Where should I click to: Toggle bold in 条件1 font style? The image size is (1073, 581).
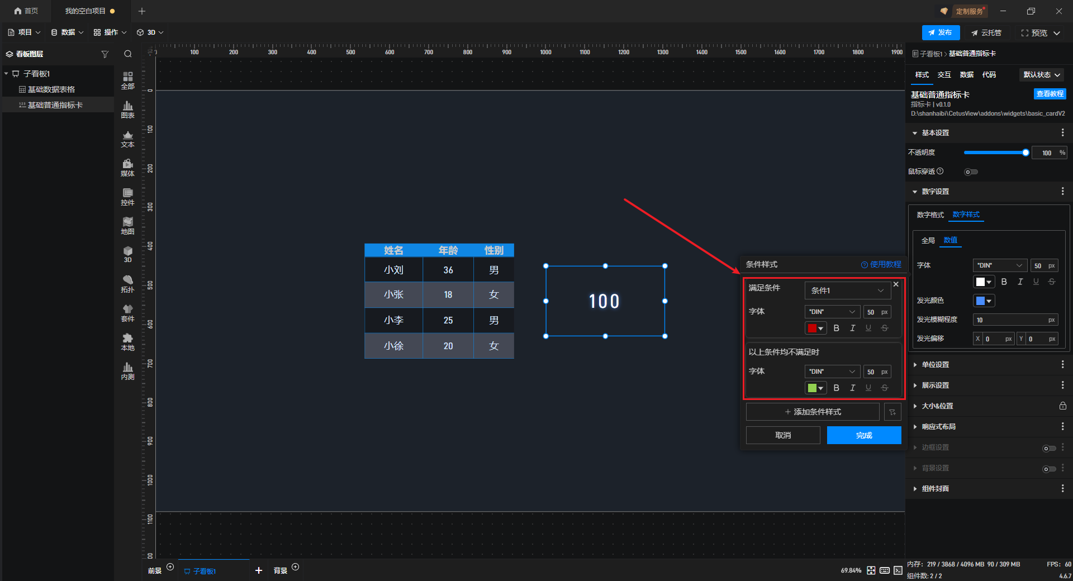[x=836, y=328]
